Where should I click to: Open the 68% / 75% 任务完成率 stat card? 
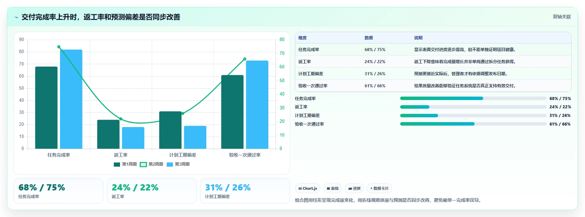[58, 191]
